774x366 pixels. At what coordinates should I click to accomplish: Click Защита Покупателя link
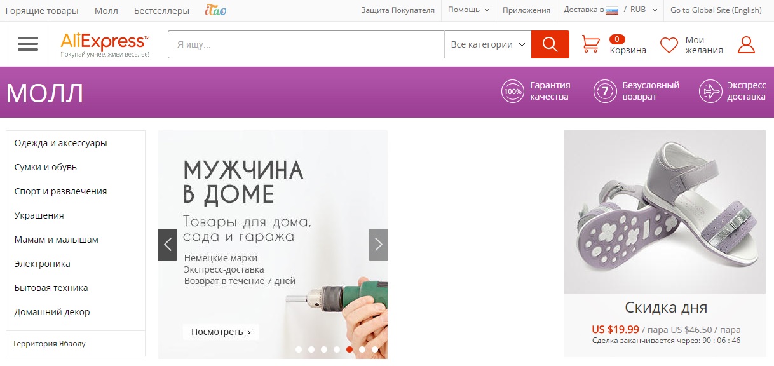click(x=398, y=10)
